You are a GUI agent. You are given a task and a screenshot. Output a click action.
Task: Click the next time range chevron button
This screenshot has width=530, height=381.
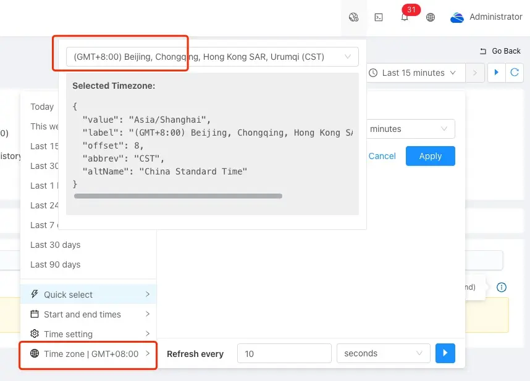475,73
